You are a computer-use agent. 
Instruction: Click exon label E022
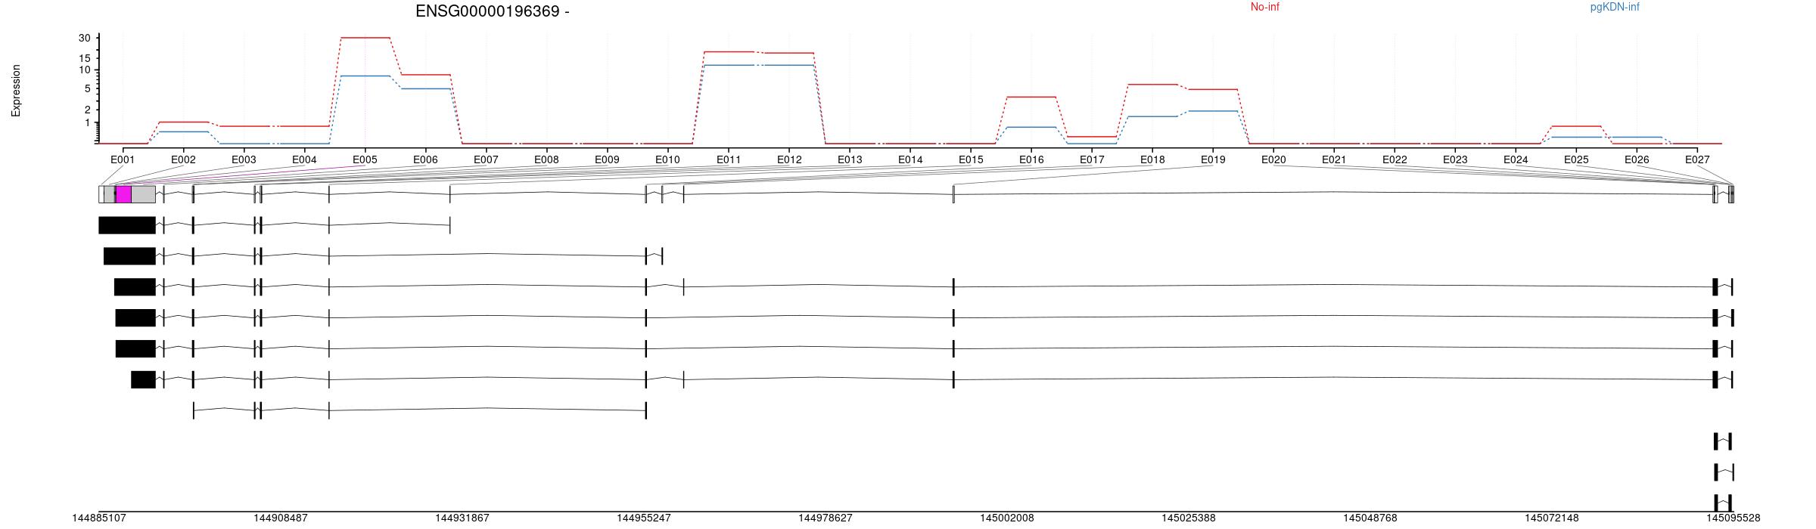pyautogui.click(x=1395, y=159)
